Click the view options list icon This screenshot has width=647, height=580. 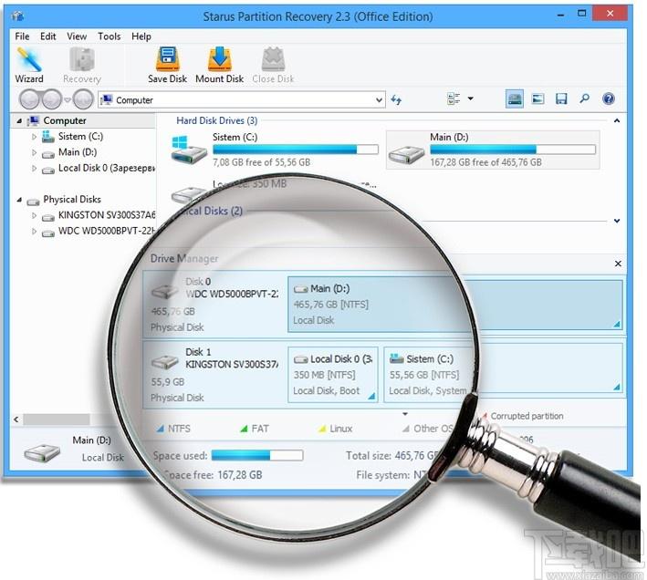[454, 98]
